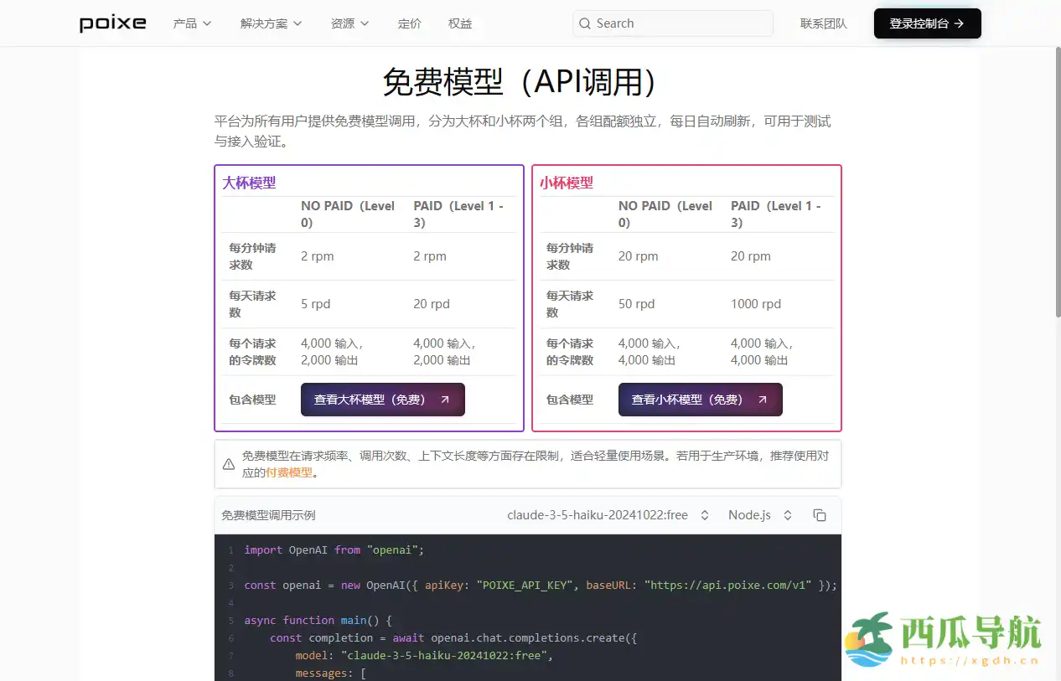Screen dimensions: 1061x681
Task: Open the 产品 dropdown menu
Action: tap(192, 23)
